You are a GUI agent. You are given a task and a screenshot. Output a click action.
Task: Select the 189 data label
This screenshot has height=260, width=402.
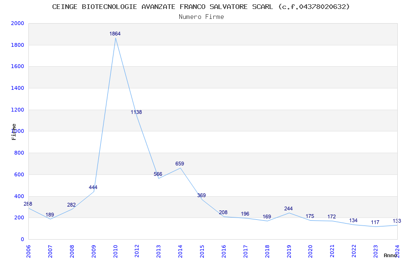pyautogui.click(x=50, y=215)
